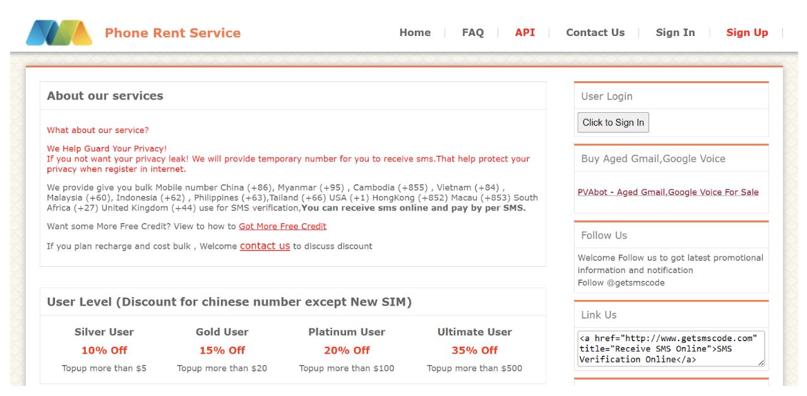The height and width of the screenshot is (396, 807).
Task: Select the Platinum User 20% Off level
Action: (x=347, y=350)
